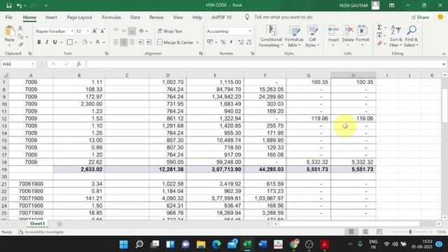448x252 pixels.
Task: Toggle align left
Action: [x=115, y=42]
